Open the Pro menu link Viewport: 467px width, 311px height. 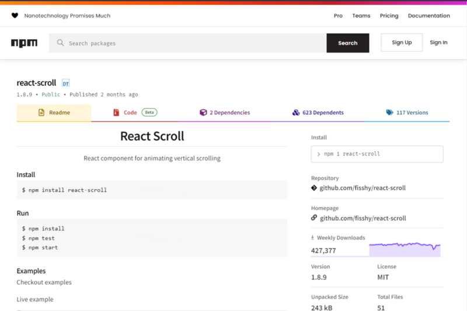point(338,16)
